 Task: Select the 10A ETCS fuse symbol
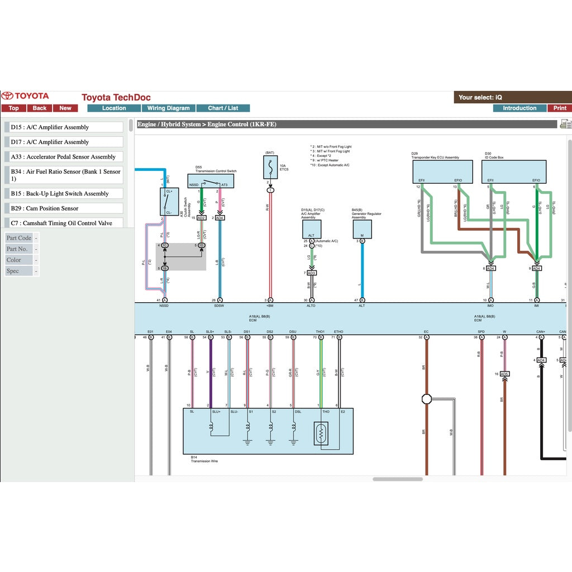pyautogui.click(x=270, y=167)
